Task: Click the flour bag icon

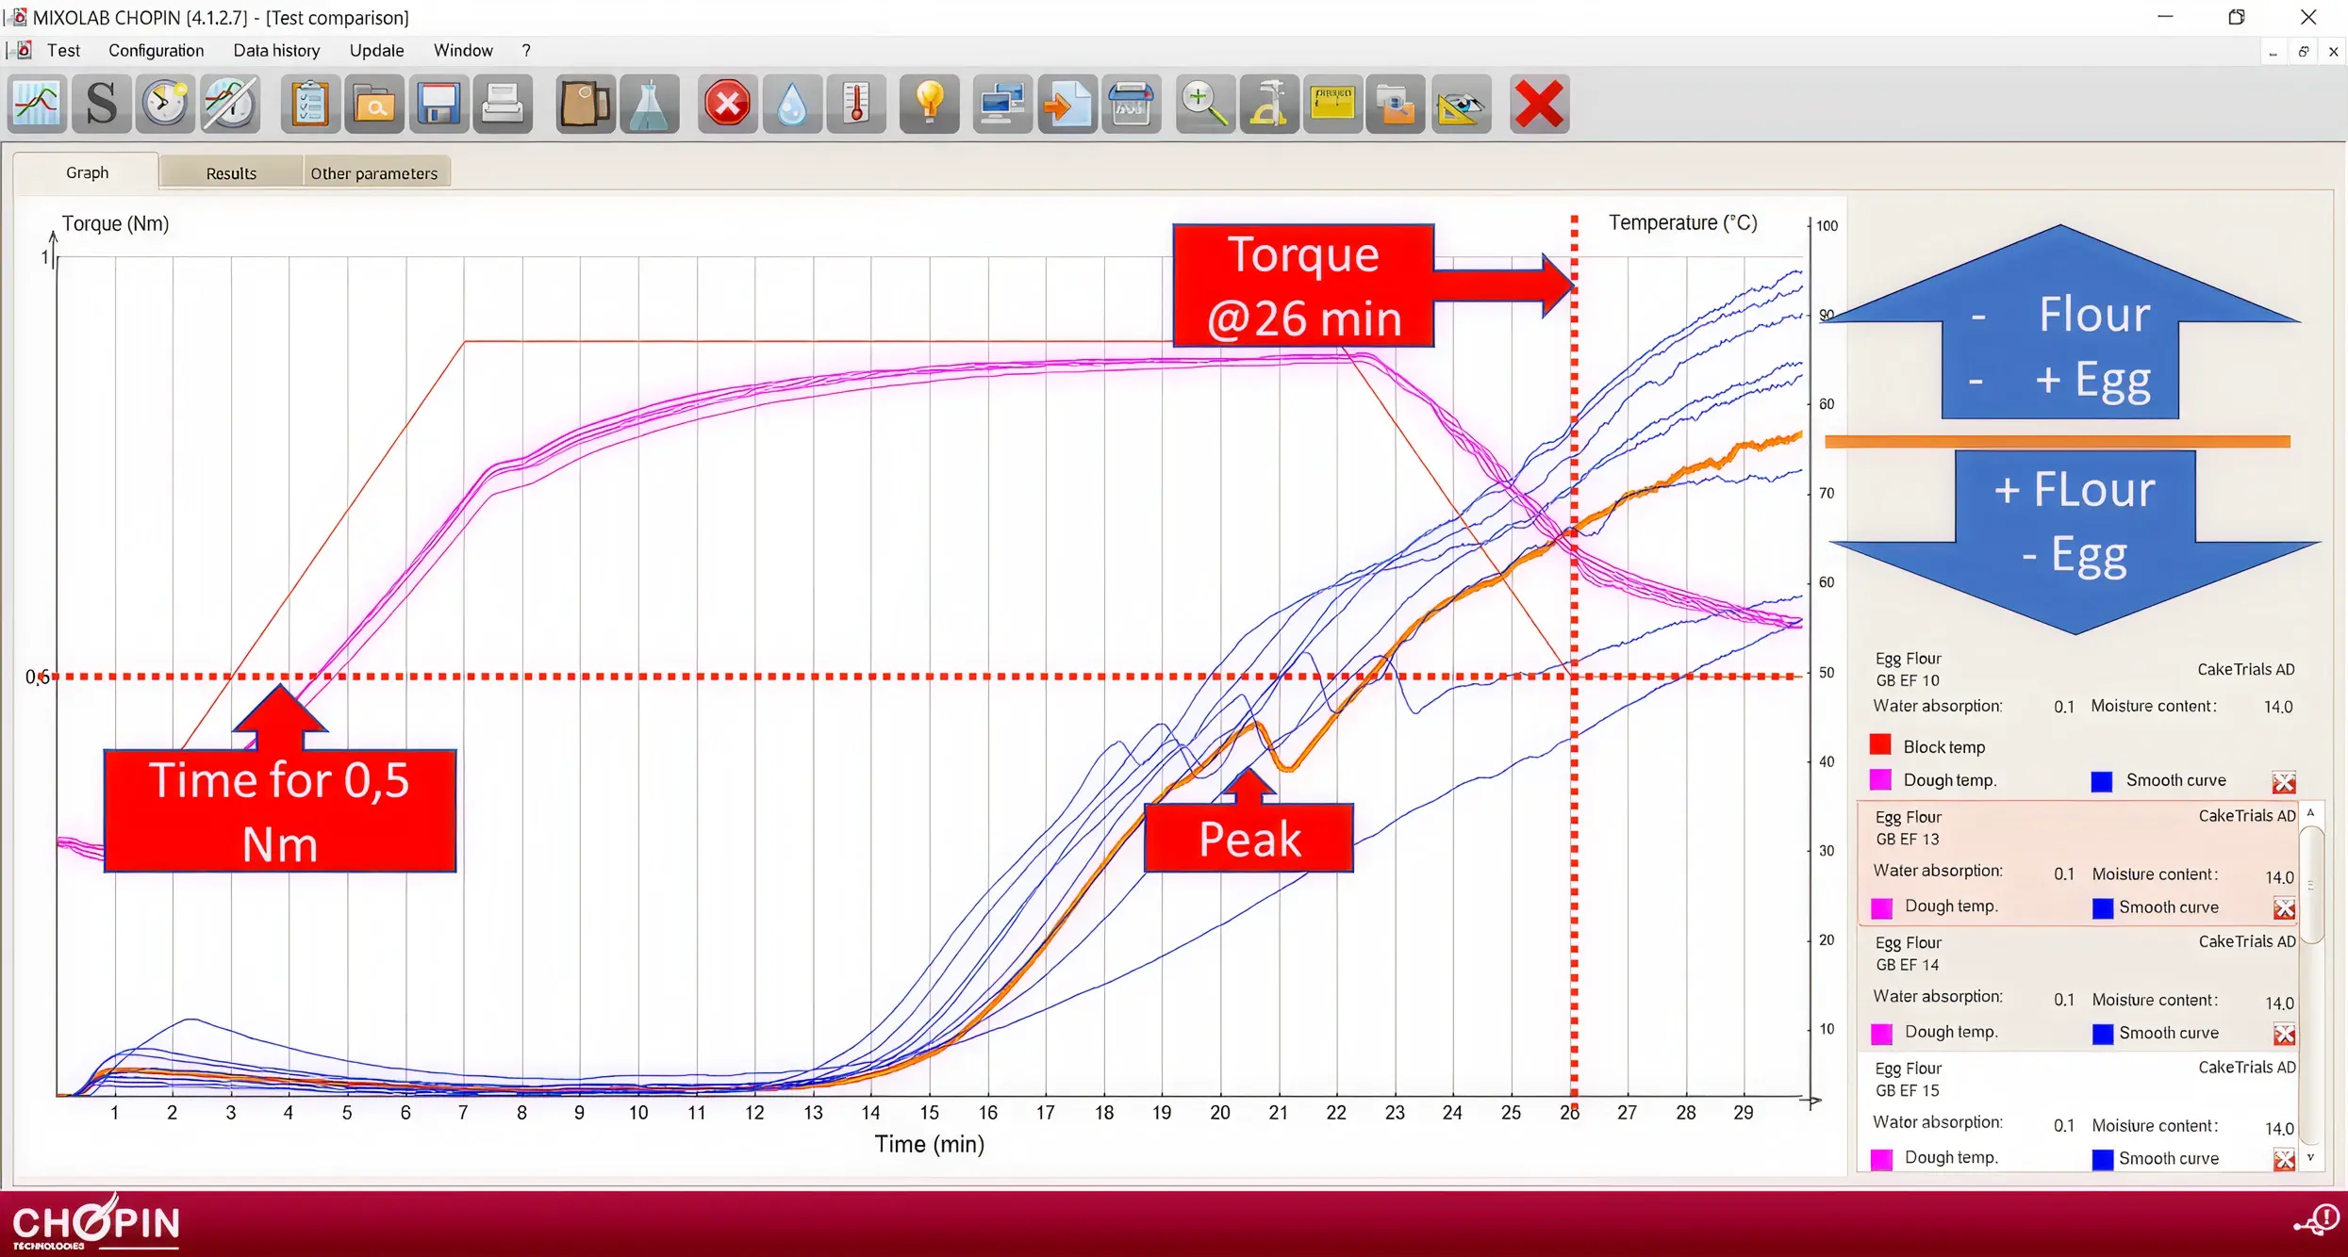Action: (585, 104)
